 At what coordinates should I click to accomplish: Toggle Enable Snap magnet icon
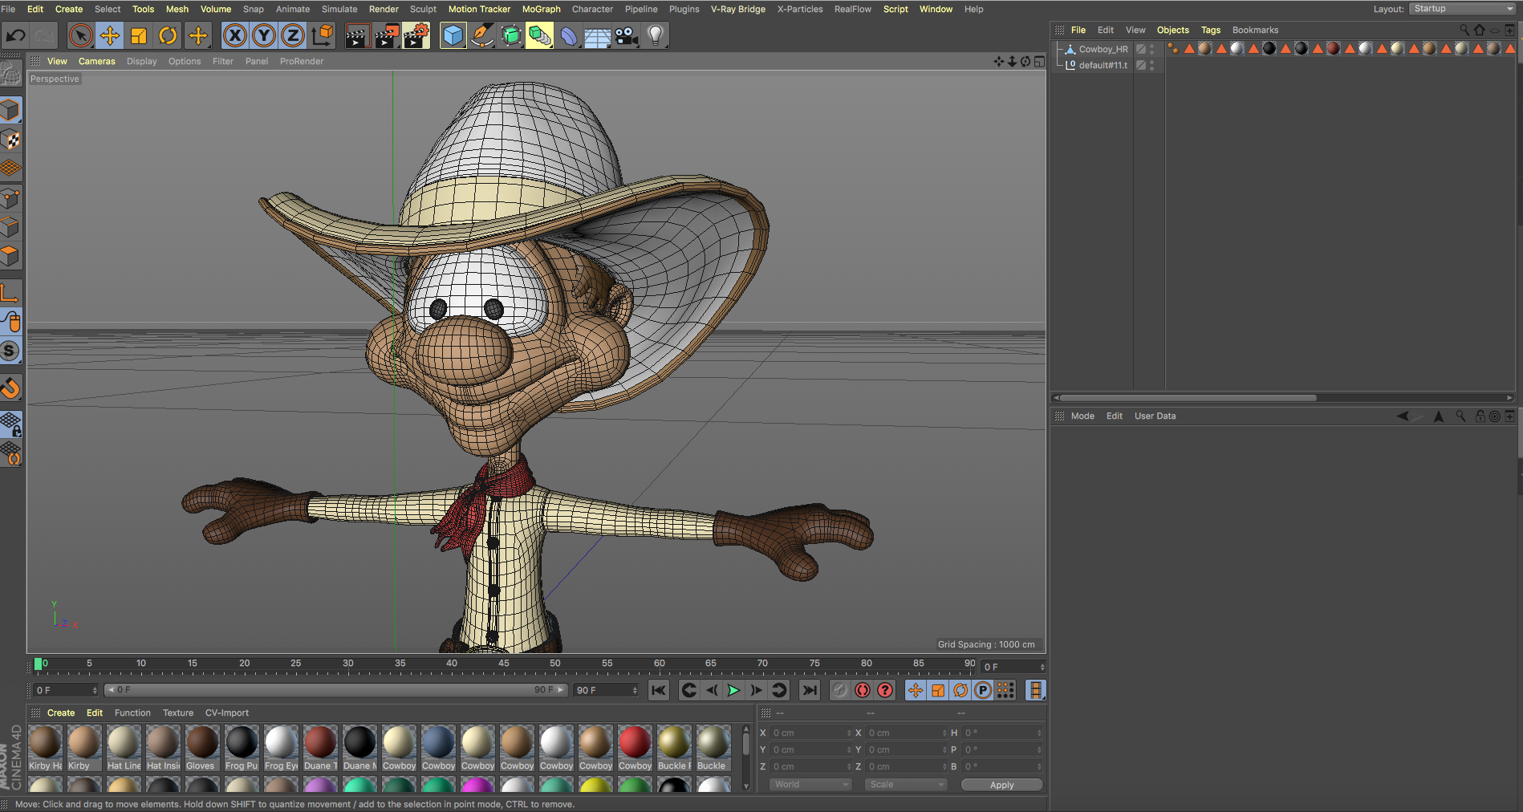(10, 388)
